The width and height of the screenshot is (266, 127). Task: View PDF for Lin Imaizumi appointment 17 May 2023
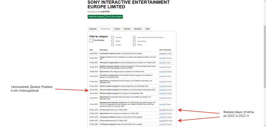point(162,113)
